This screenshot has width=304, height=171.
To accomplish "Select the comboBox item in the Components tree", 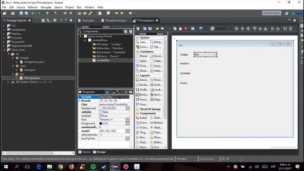I will [103, 60].
